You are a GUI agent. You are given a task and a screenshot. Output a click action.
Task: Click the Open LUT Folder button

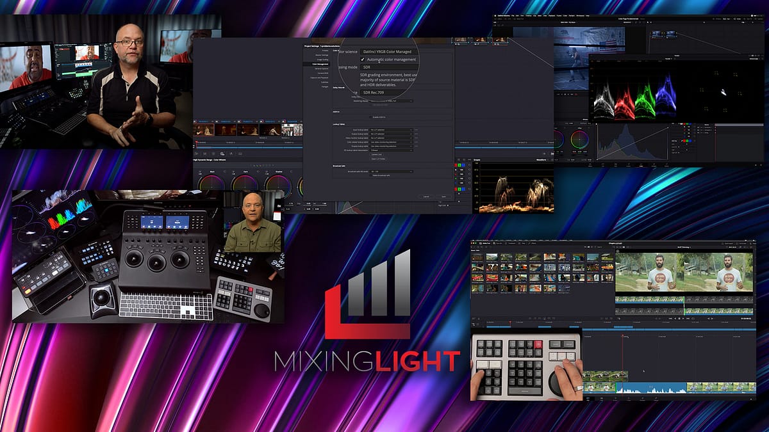coord(377,159)
